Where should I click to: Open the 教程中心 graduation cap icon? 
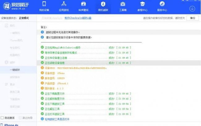tap(143, 4)
